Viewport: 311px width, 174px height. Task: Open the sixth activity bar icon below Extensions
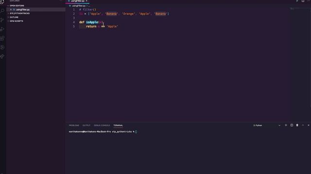pos(2,47)
